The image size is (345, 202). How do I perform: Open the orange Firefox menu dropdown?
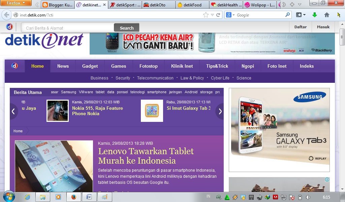(15, 3)
